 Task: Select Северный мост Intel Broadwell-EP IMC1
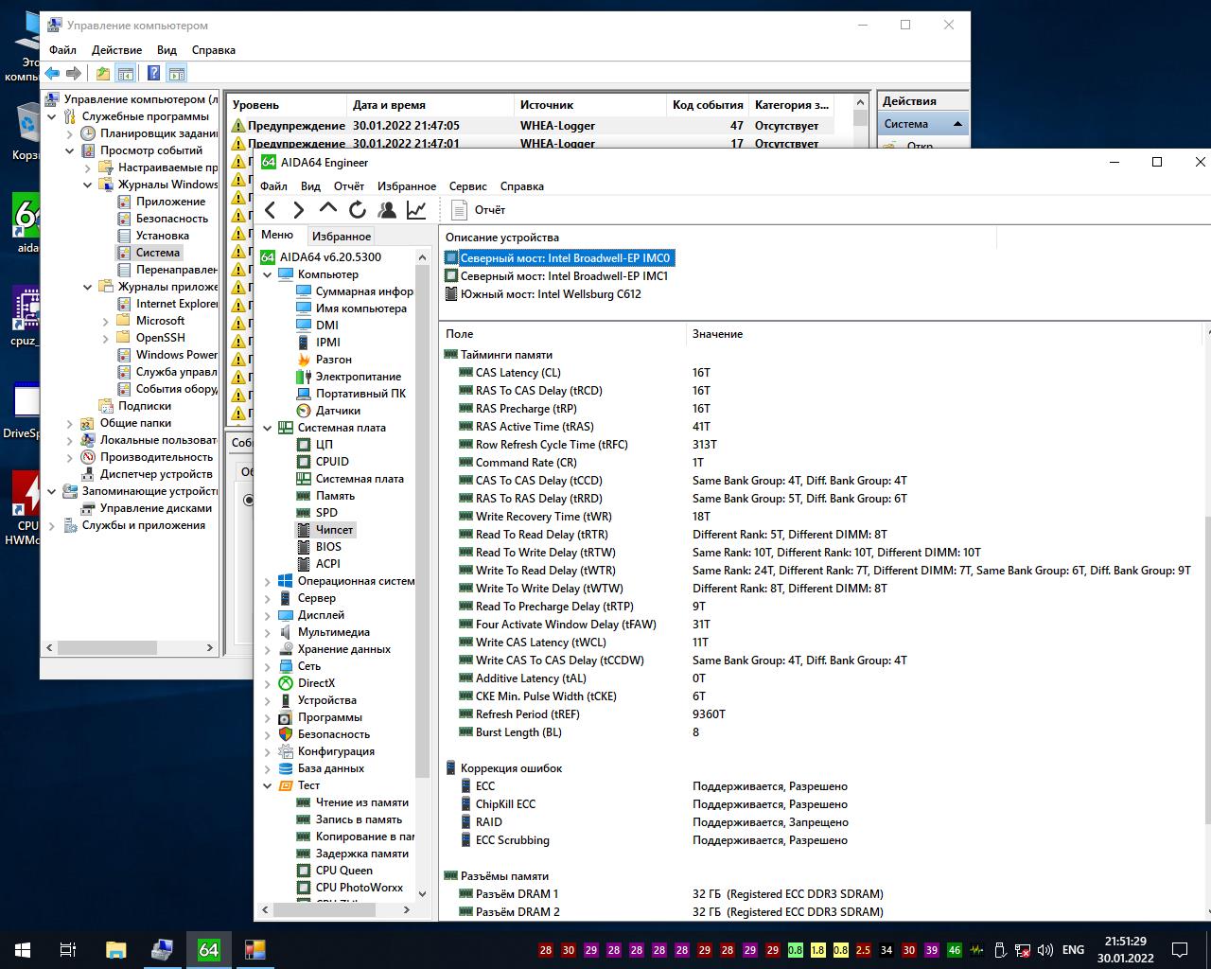click(x=564, y=276)
